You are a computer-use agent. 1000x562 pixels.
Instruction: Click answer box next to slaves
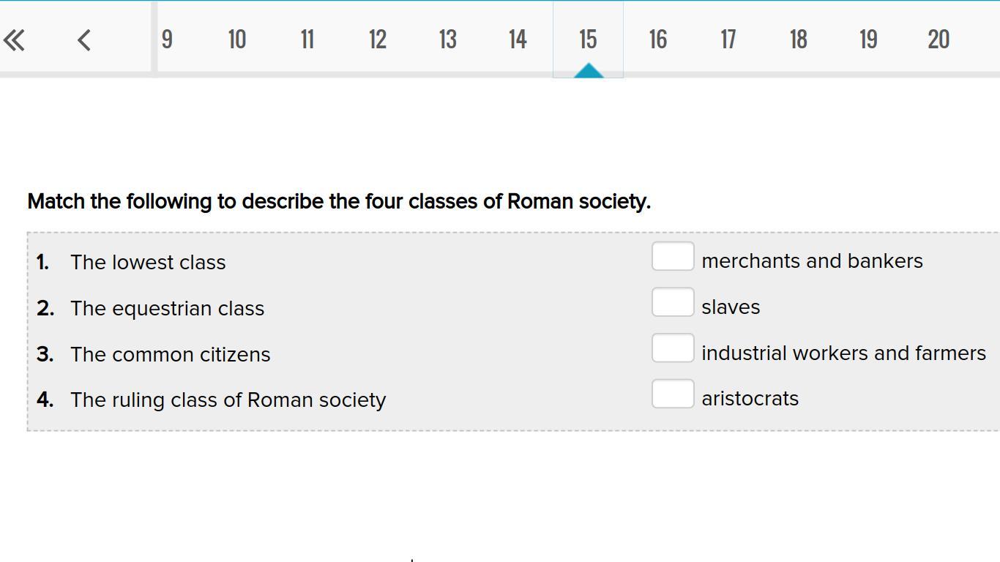click(673, 302)
